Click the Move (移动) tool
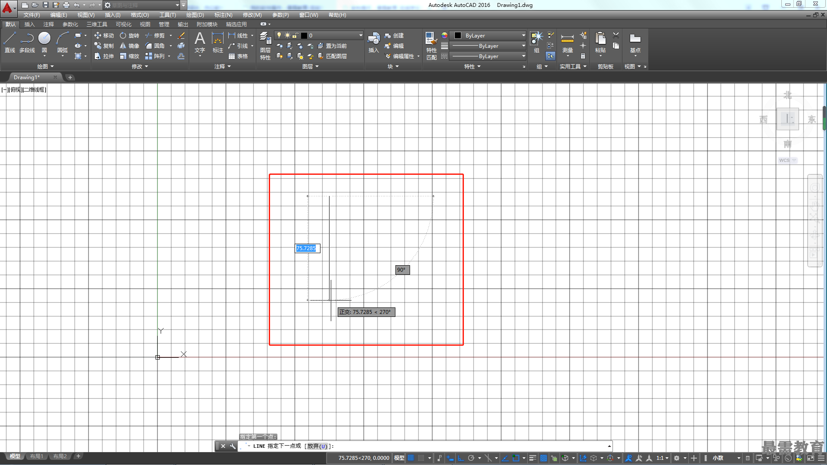The image size is (827, 465). [x=104, y=35]
